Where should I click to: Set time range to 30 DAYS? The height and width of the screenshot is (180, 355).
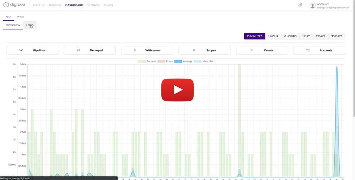pos(337,36)
